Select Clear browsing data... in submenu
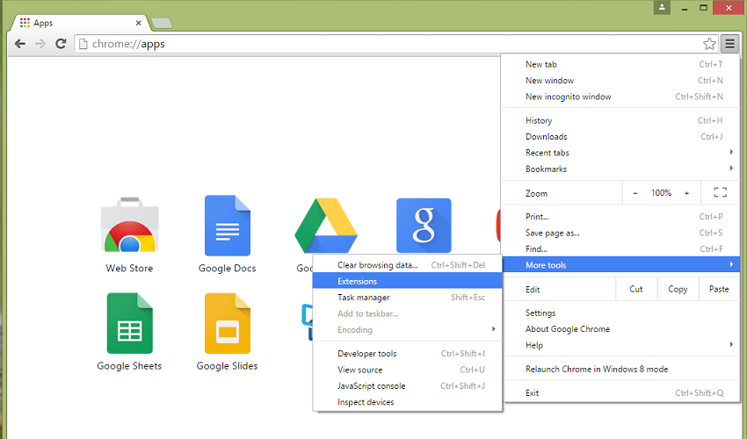The height and width of the screenshot is (439, 747). pos(407,265)
